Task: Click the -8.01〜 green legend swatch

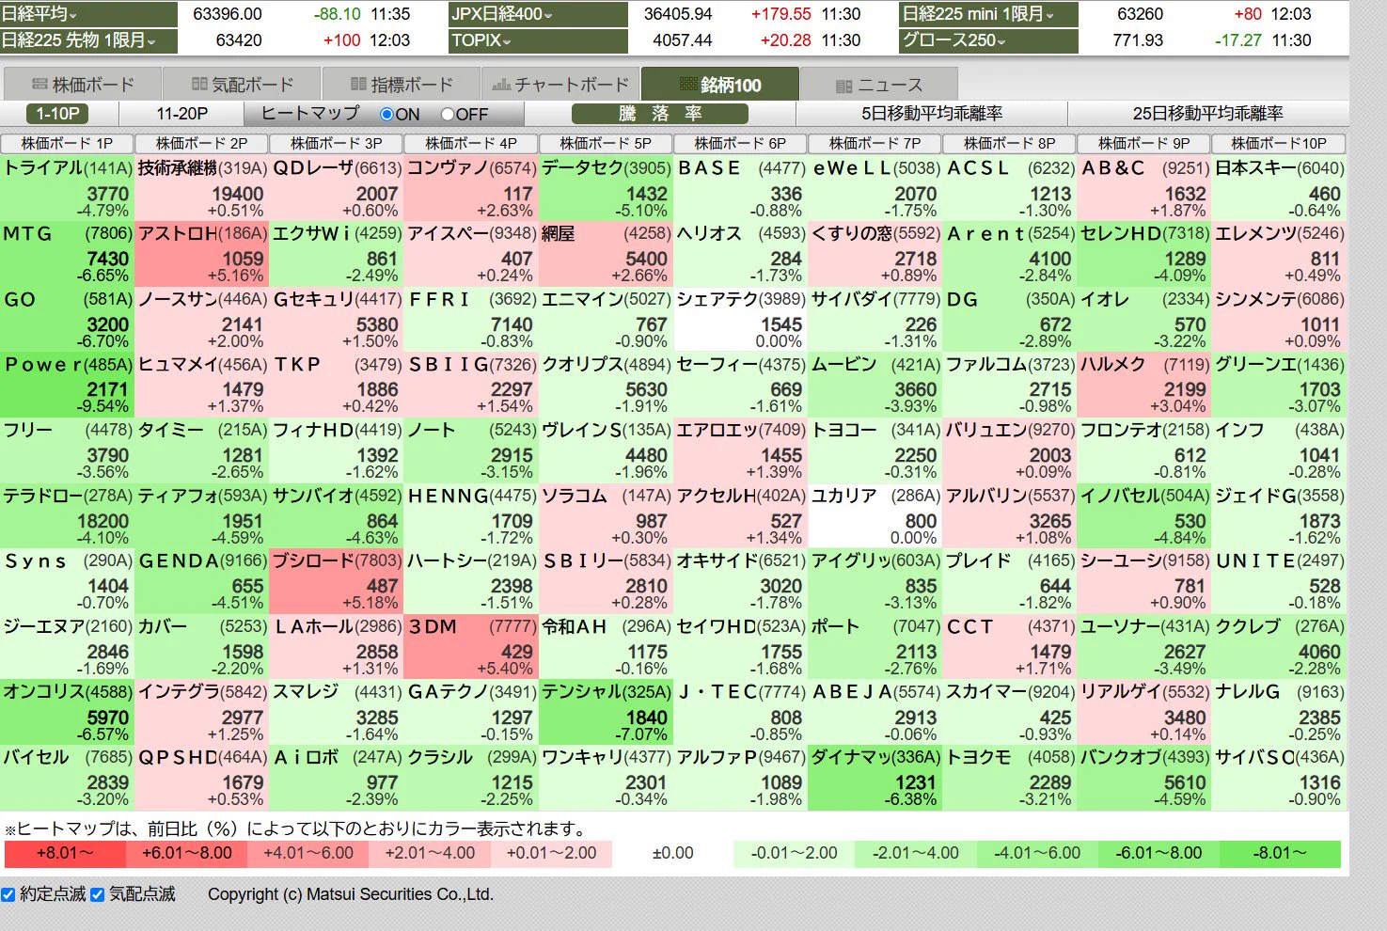Action: coord(1280,854)
